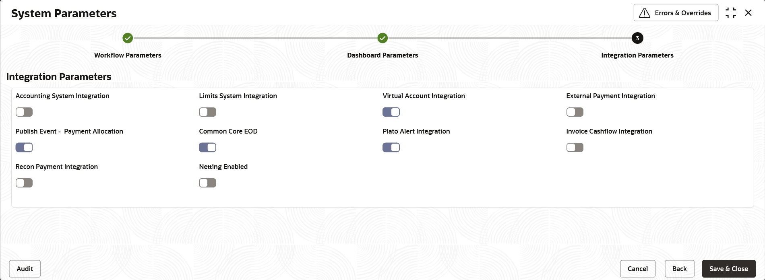
Task: Enable External Payment Integration switch
Action: (575, 112)
